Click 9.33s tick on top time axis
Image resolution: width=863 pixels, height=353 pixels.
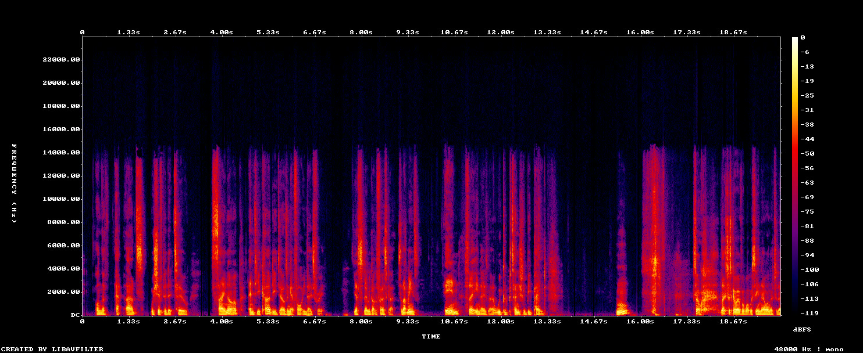point(408,33)
